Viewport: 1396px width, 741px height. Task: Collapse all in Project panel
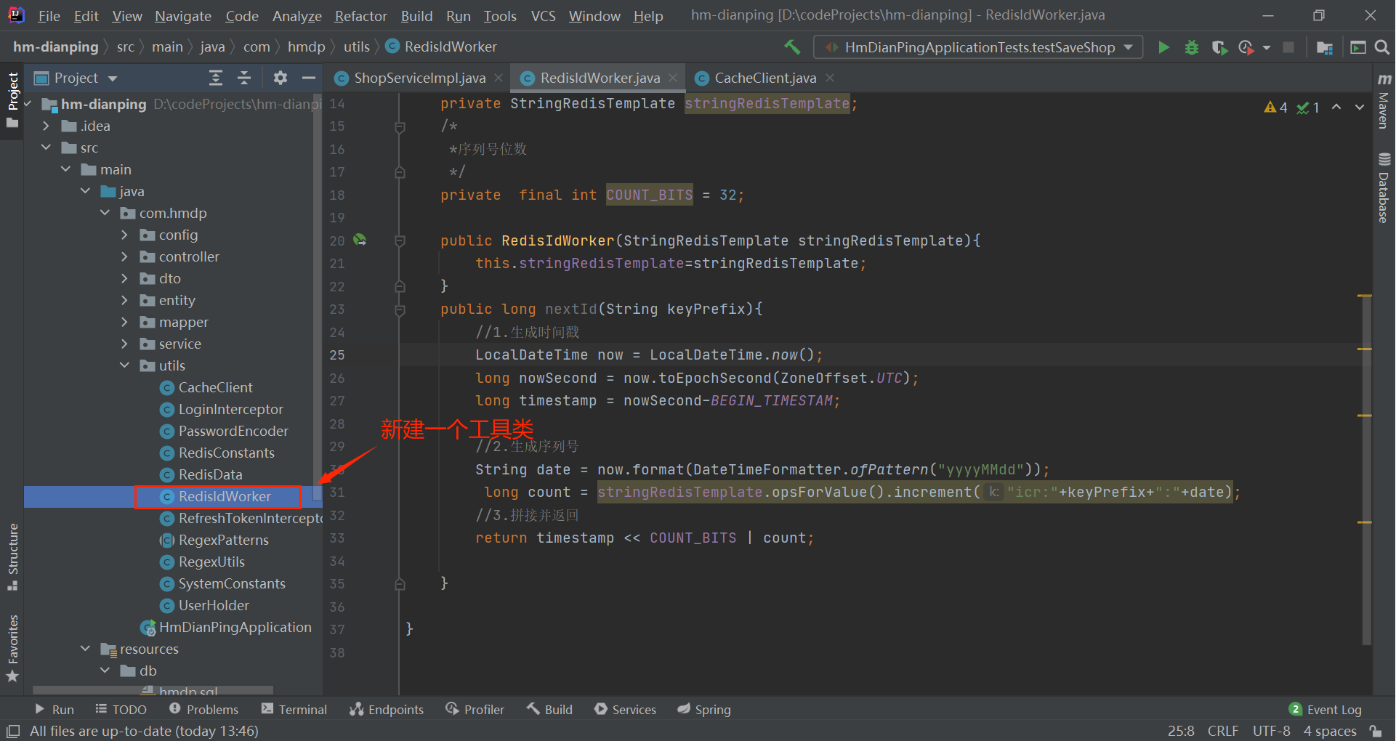pyautogui.click(x=245, y=78)
